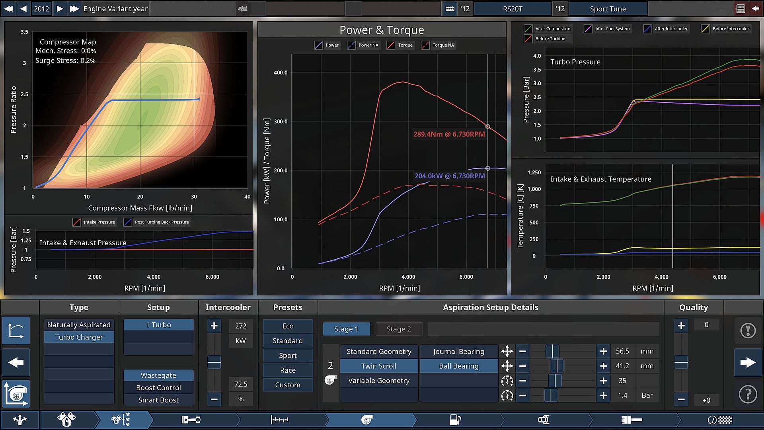The height and width of the screenshot is (430, 764).
Task: Click the fuel system pump tab icon
Action: [x=455, y=420]
